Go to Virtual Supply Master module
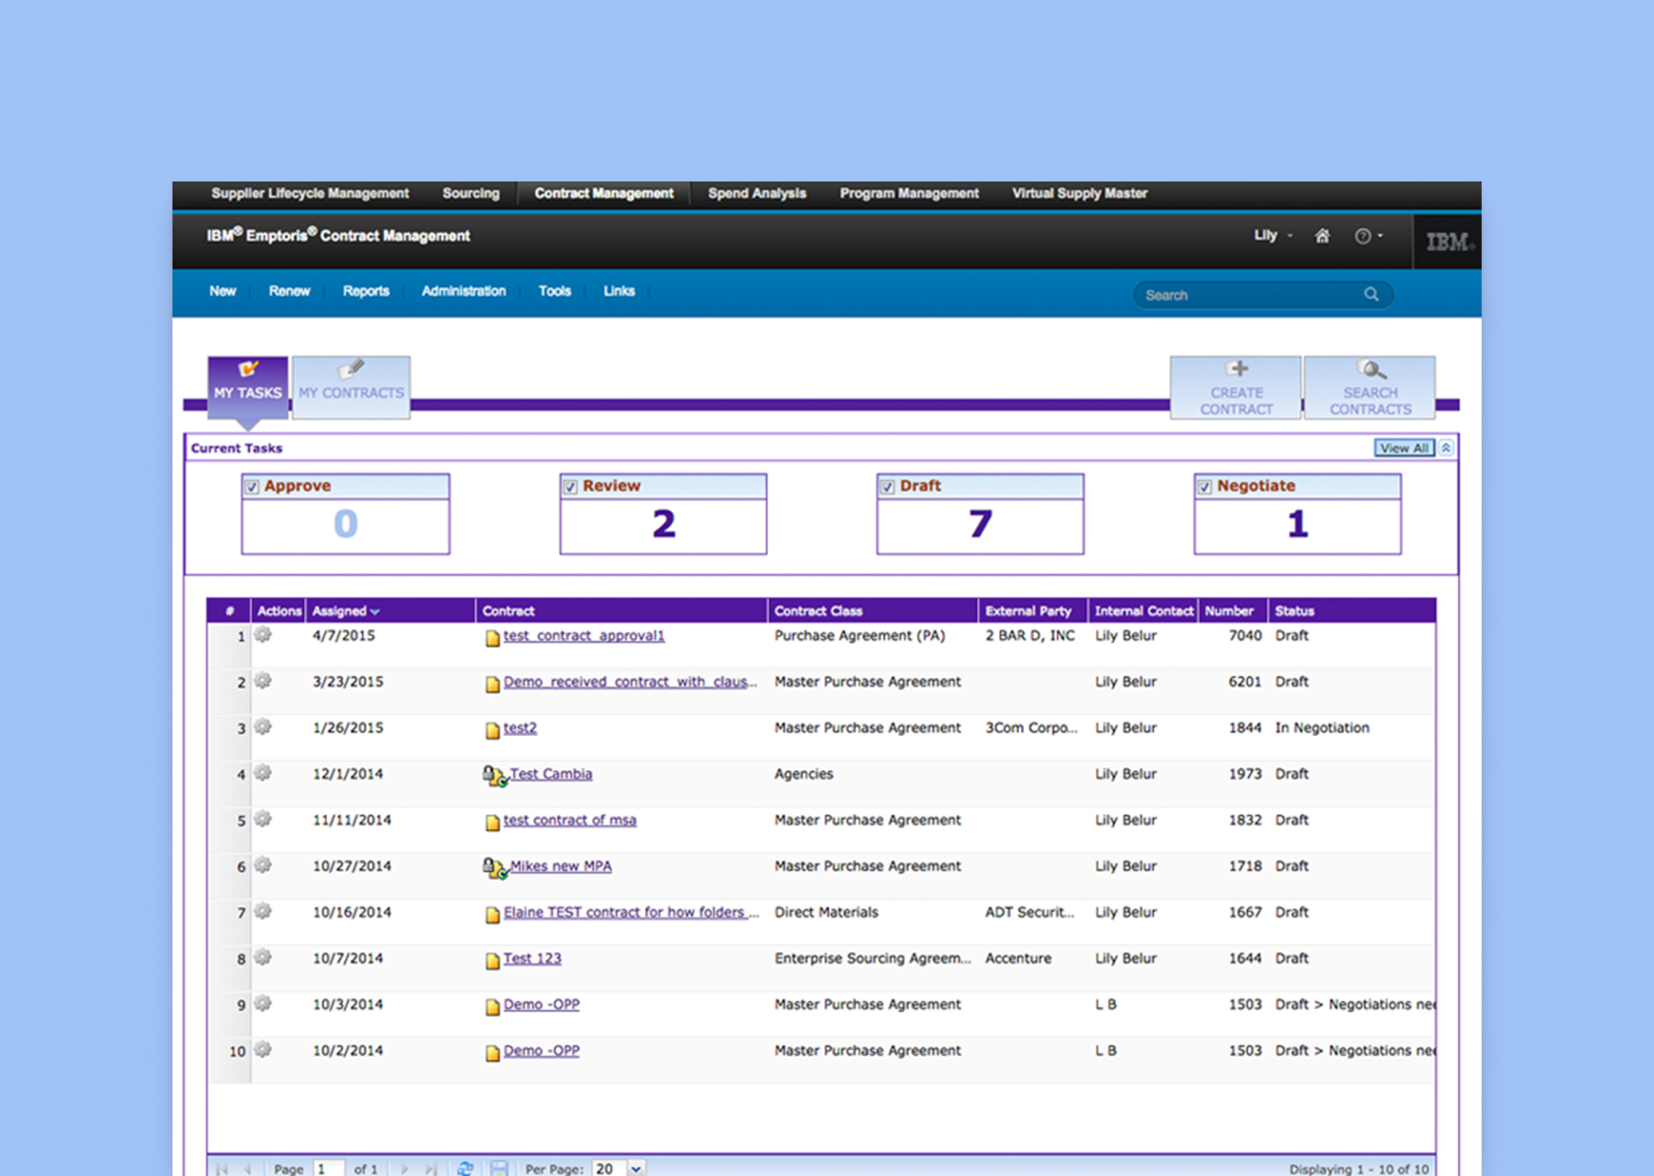Screen dimensions: 1654x1176 tap(1079, 194)
